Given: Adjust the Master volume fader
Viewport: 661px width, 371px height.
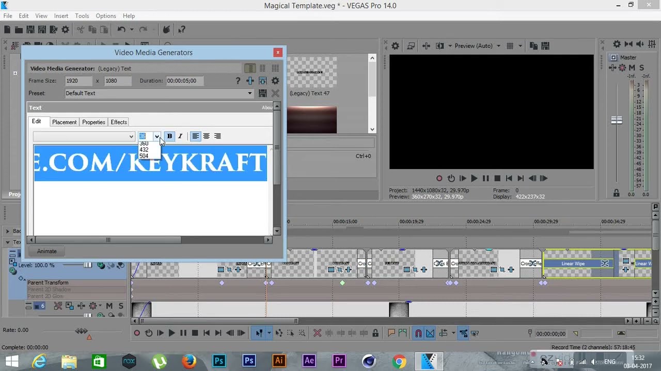Looking at the screenshot, I should coord(617,120).
